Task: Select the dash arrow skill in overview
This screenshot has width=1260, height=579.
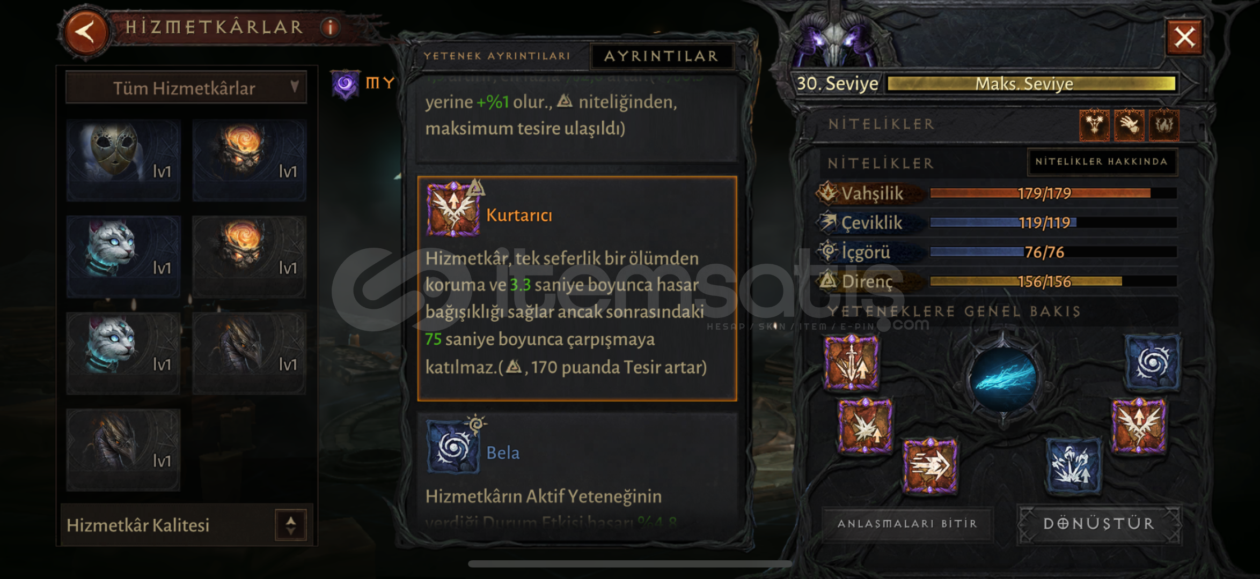Action: [930, 465]
